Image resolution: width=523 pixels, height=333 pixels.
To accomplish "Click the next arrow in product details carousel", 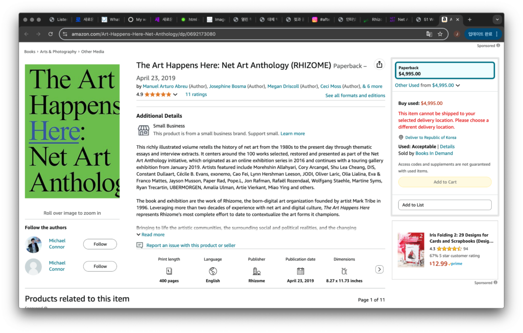I will pos(379,269).
